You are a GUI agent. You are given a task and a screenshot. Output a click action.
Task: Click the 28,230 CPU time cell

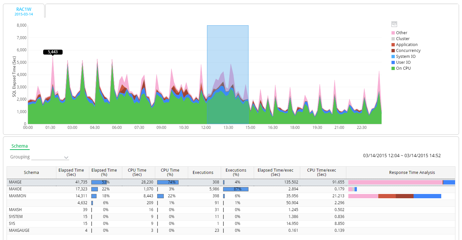click(x=139, y=182)
